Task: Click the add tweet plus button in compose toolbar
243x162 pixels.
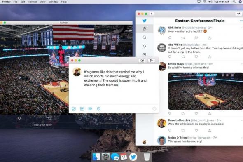Action: pyautogui.click(x=142, y=60)
